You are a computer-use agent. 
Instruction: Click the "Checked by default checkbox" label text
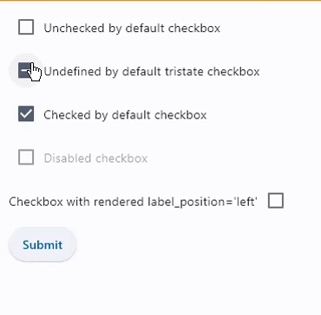[x=125, y=115]
